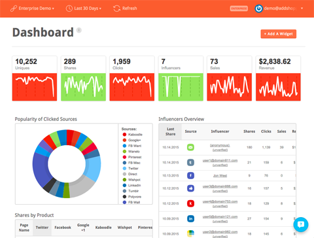The image size is (314, 238).
Task: Click the Linkedin legend label
Action: pyautogui.click(x=135, y=186)
